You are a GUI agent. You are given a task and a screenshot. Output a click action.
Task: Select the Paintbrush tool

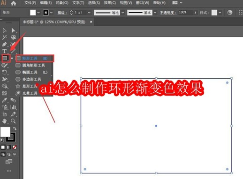point(4,65)
